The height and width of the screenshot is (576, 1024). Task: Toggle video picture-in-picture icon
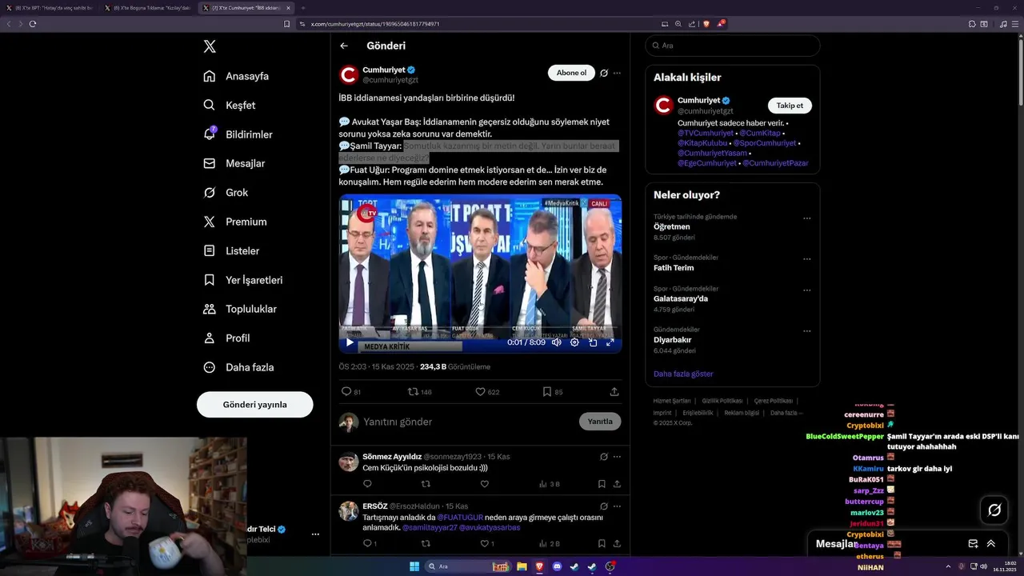pyautogui.click(x=593, y=342)
